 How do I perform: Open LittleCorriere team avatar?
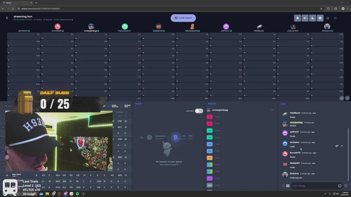point(293,27)
